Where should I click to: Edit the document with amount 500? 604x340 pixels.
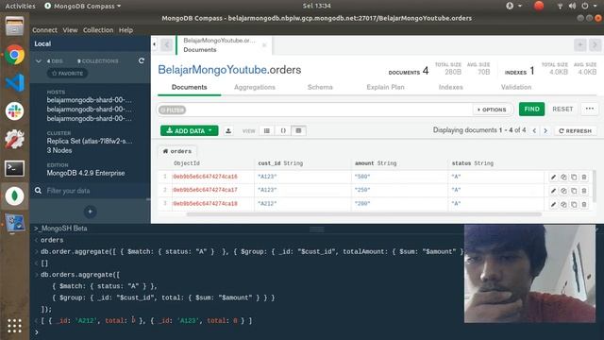click(x=553, y=177)
